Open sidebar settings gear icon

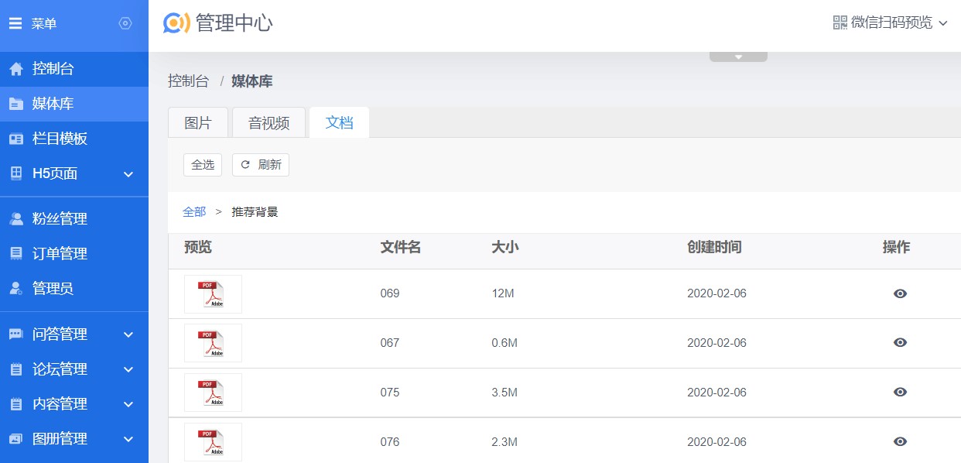tap(125, 24)
